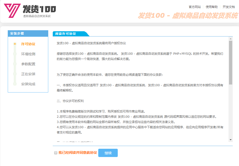Open the 开发文档 documentation link
Screen dimensions: 239x166
click(x=228, y=7)
